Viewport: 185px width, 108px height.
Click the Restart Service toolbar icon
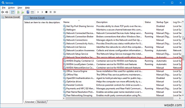55,12
